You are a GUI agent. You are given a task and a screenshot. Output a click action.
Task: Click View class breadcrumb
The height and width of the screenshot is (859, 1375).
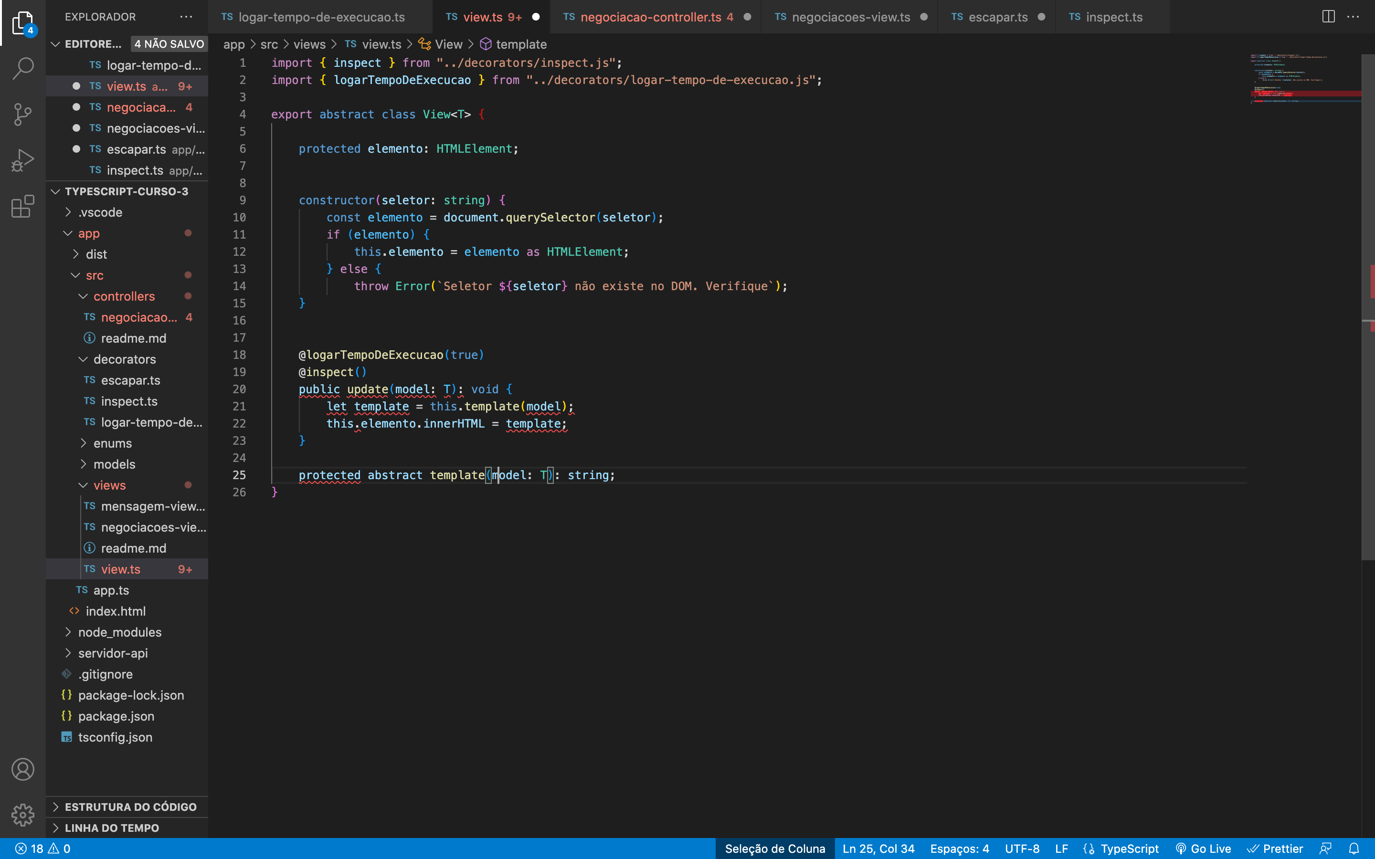[x=441, y=44]
